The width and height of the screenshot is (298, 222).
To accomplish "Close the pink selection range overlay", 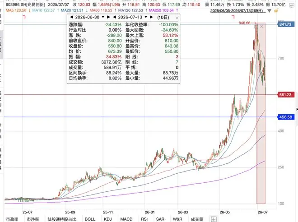I will 261,27.
